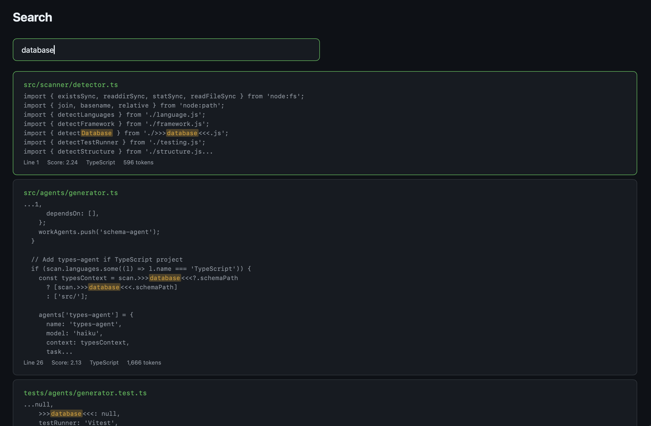Click the 596 tokens label
Viewport: 651px width, 426px height.
(138, 163)
